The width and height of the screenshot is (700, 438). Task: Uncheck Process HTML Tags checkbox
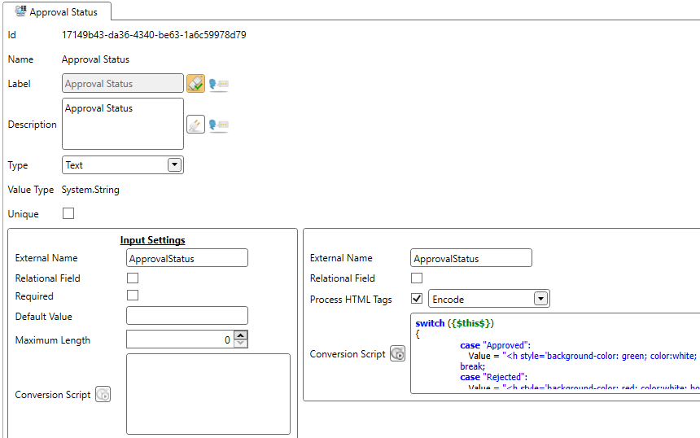point(417,299)
